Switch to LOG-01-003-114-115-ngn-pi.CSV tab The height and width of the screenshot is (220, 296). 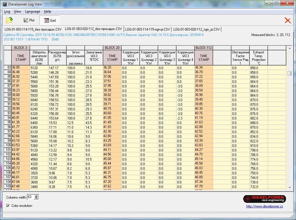click(147, 29)
